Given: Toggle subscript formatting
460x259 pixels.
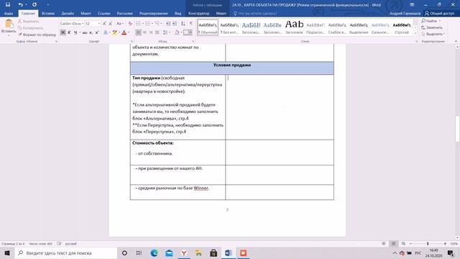Looking at the screenshot, I should pos(91,32).
